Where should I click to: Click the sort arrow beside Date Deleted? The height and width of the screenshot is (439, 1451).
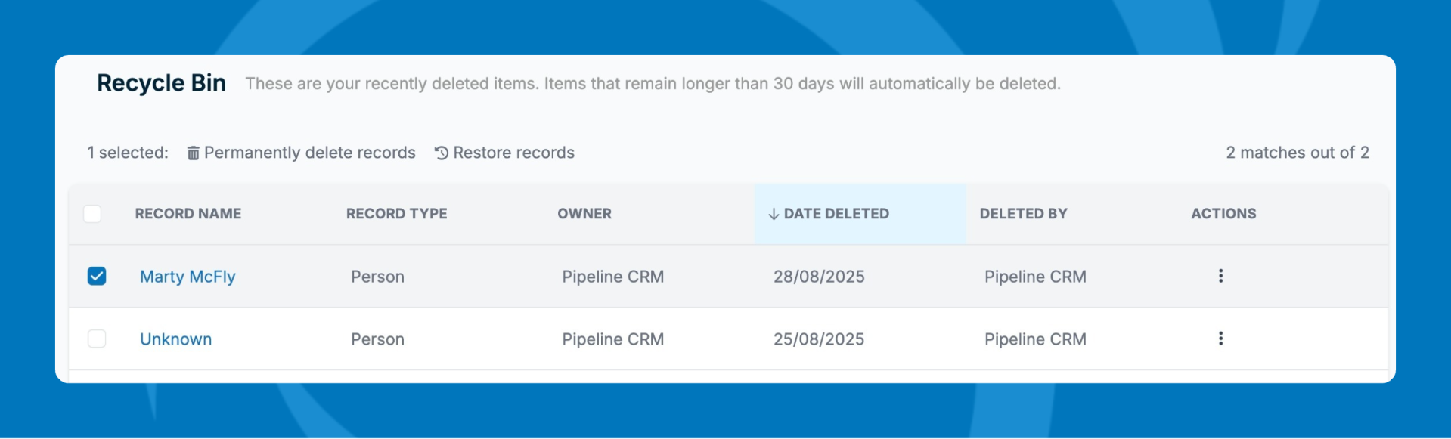773,215
